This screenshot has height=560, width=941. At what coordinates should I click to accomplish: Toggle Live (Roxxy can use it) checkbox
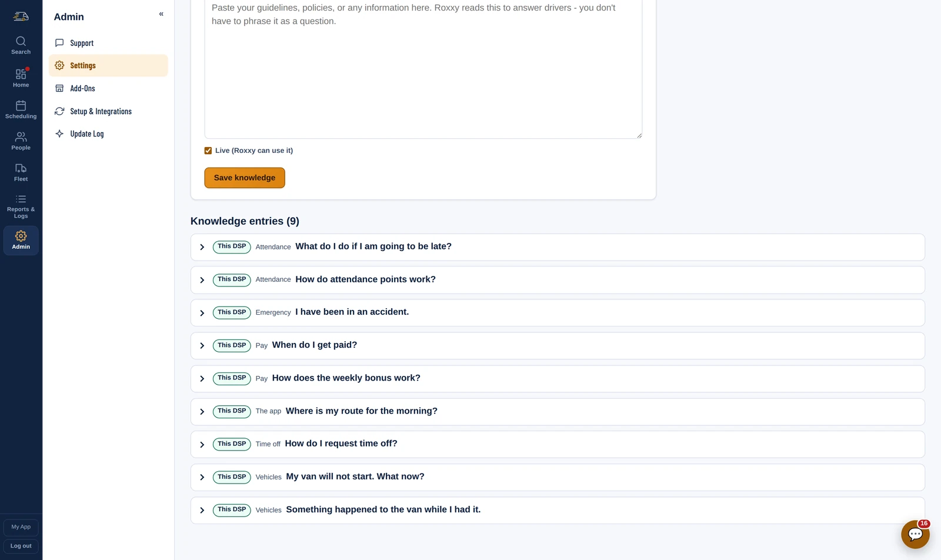click(208, 151)
